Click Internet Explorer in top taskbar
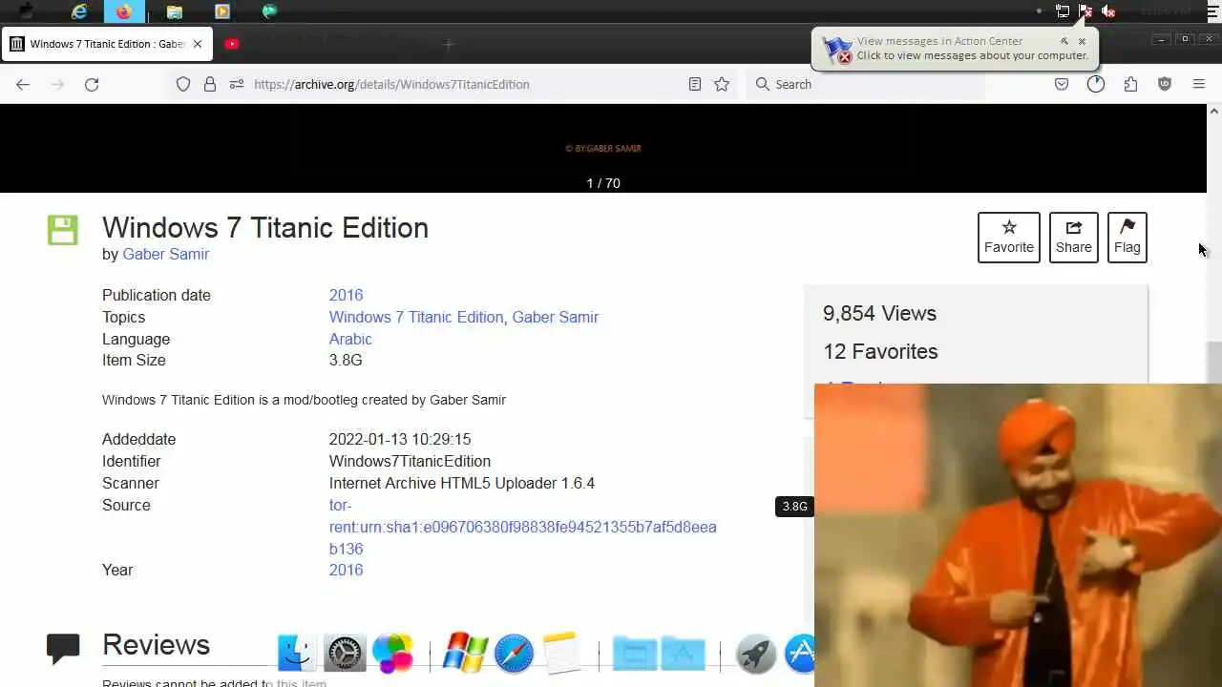This screenshot has height=687, width=1222. [x=79, y=11]
